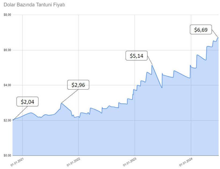Click the $2,04 callout box
The height and width of the screenshot is (169, 220).
point(28,102)
